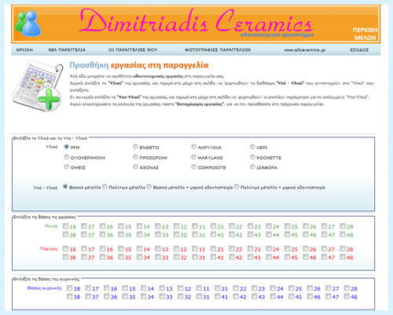Select sub-material Βασικό μέταλλο

pyautogui.click(x=65, y=187)
